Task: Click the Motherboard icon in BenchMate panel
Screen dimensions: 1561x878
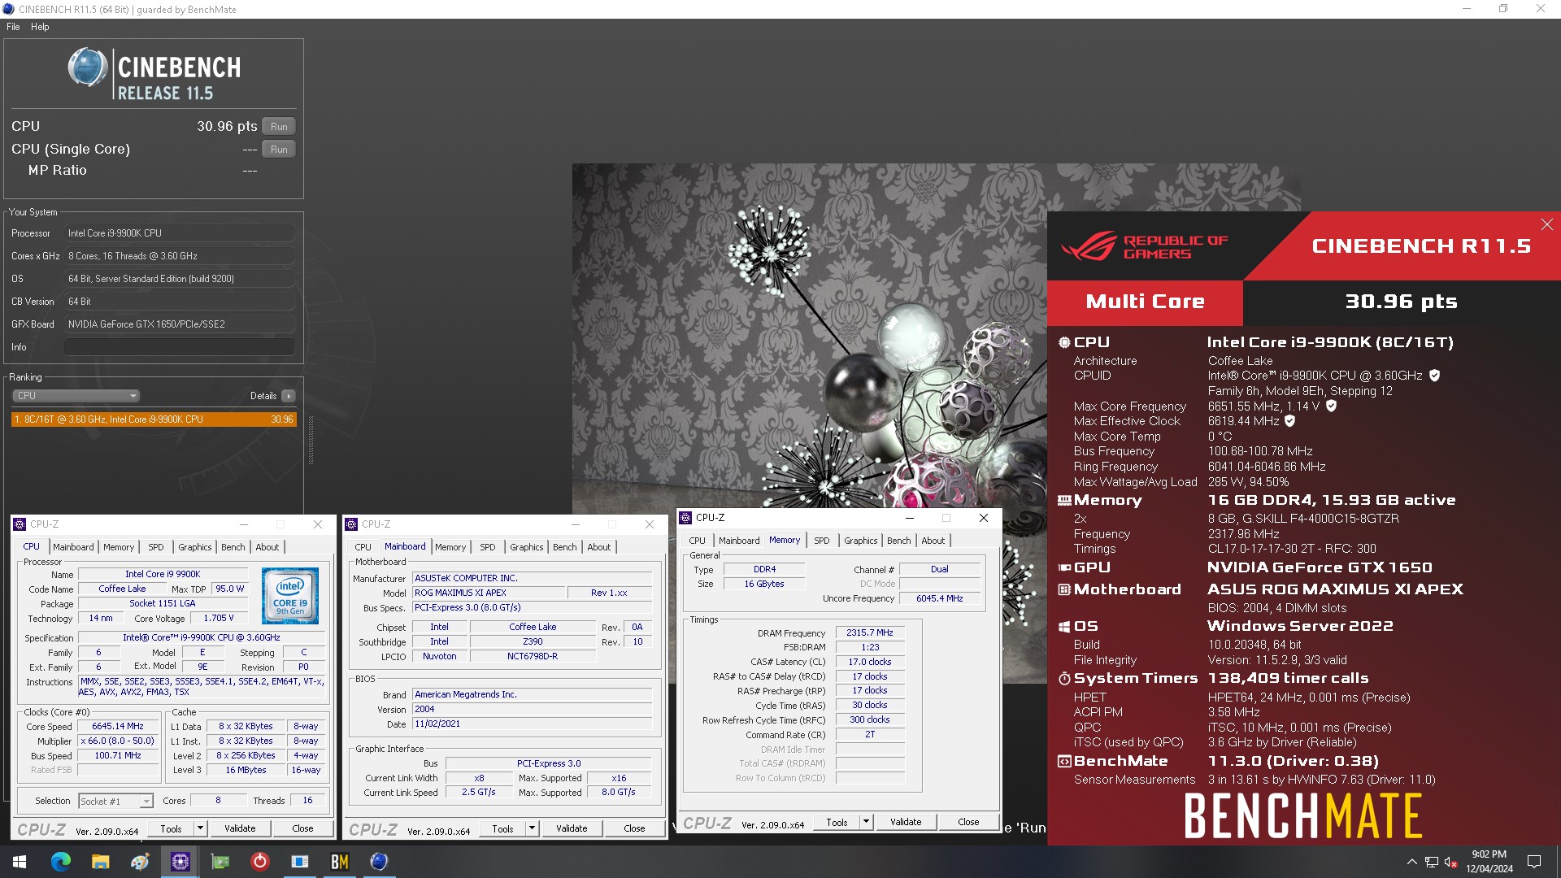Action: 1063,589
